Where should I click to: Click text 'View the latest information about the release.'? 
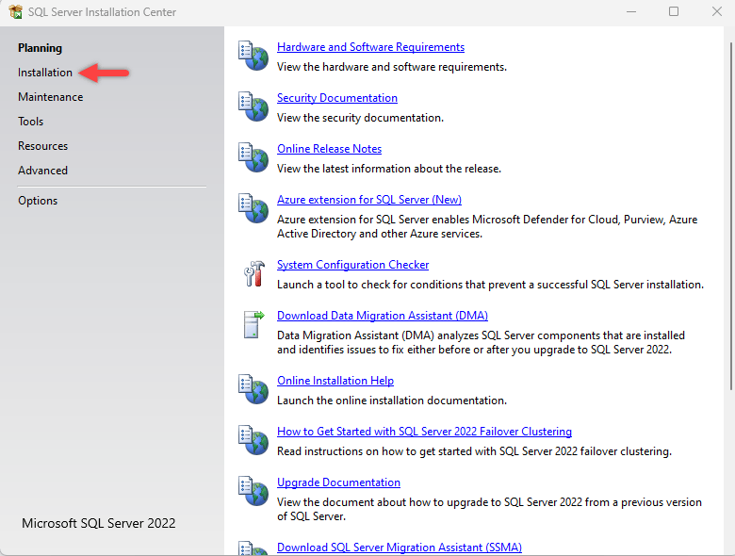(389, 169)
